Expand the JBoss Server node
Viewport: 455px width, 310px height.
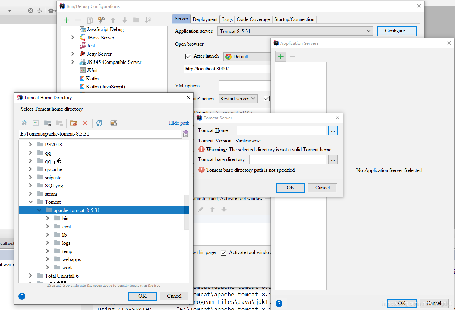73,37
